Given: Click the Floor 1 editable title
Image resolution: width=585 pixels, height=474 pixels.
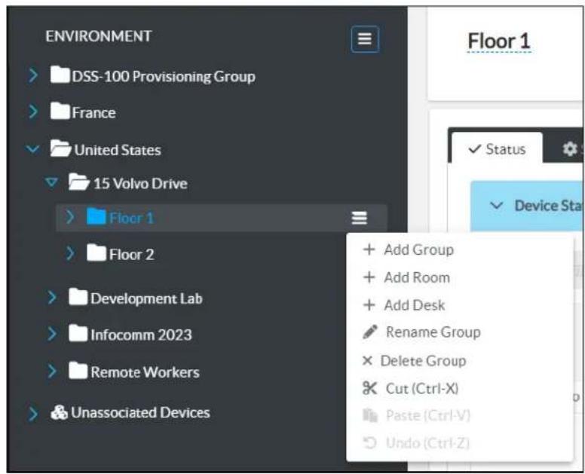Looking at the screenshot, I should [499, 41].
